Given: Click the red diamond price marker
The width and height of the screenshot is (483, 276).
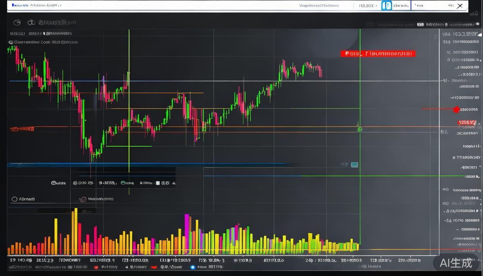Looking at the screenshot, I should point(456,109).
